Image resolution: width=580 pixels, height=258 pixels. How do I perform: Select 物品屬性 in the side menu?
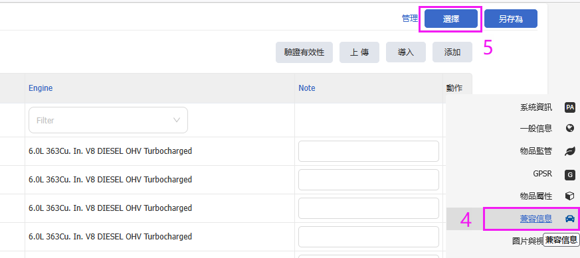coord(536,196)
